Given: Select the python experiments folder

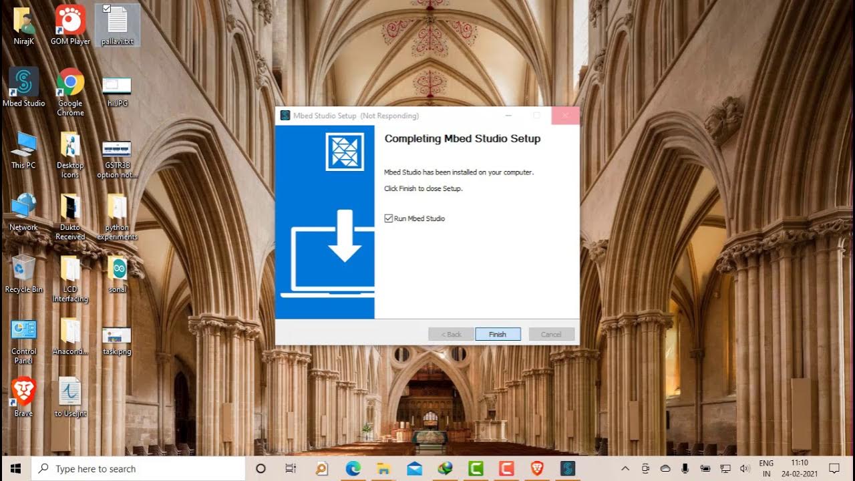Looking at the screenshot, I should pyautogui.click(x=117, y=217).
